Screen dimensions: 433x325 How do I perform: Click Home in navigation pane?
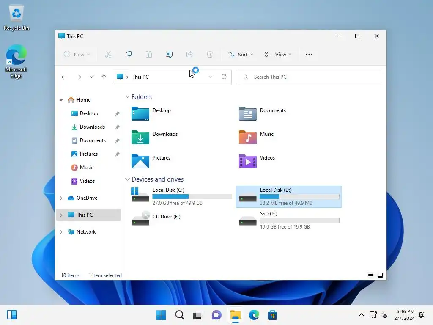click(x=83, y=100)
